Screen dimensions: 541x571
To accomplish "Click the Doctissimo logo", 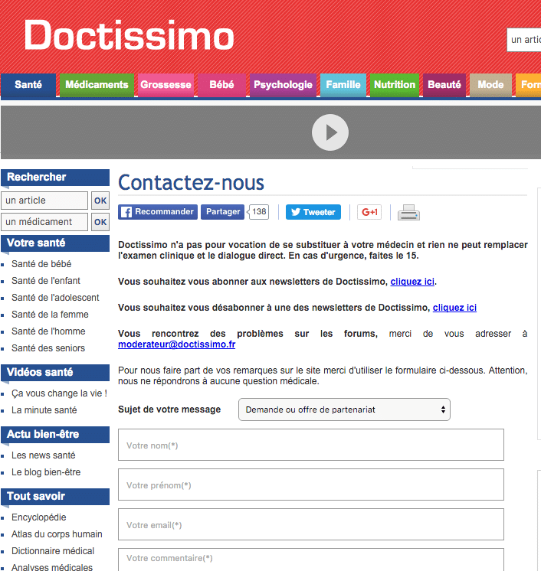I will [129, 35].
